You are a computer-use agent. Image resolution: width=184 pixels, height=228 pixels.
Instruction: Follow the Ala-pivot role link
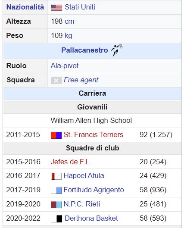[x=65, y=66]
